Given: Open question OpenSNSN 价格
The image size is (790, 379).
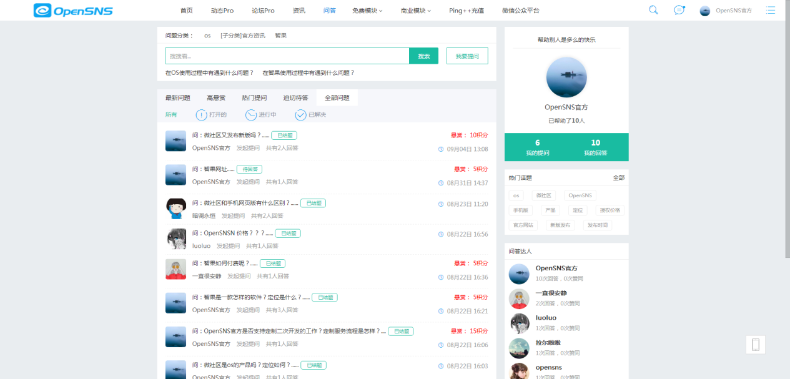Looking at the screenshot, I should click(232, 234).
